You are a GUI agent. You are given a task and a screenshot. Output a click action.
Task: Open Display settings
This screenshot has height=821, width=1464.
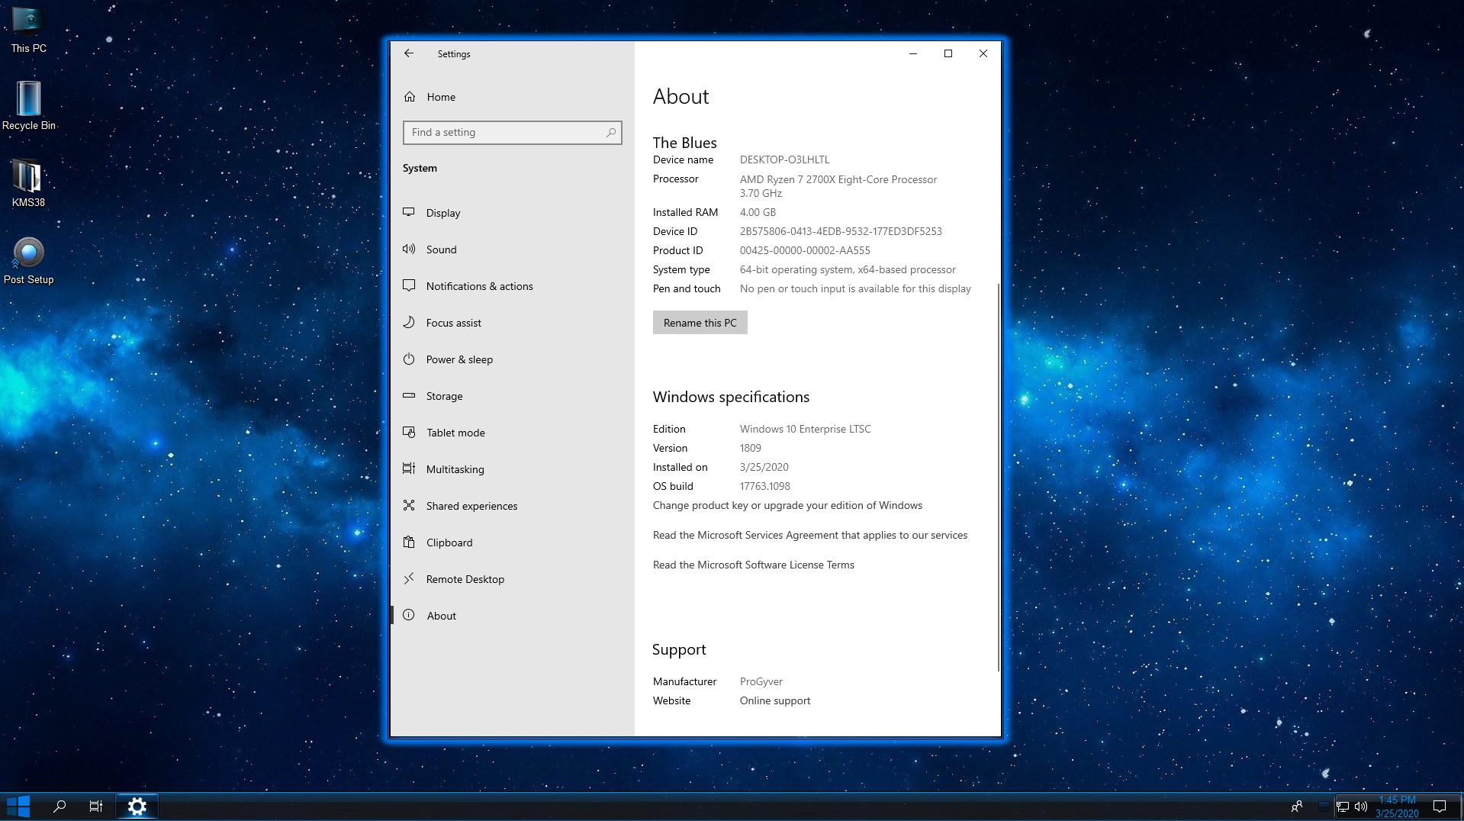click(512, 213)
